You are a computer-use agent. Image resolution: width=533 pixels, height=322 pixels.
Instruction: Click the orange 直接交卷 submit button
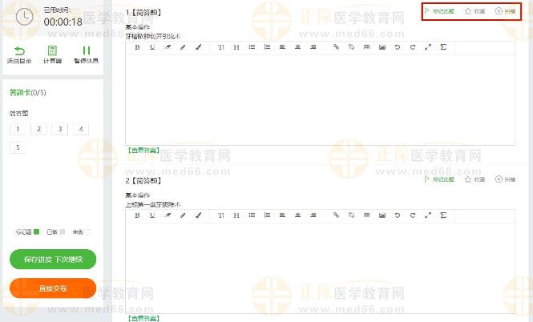coord(53,288)
